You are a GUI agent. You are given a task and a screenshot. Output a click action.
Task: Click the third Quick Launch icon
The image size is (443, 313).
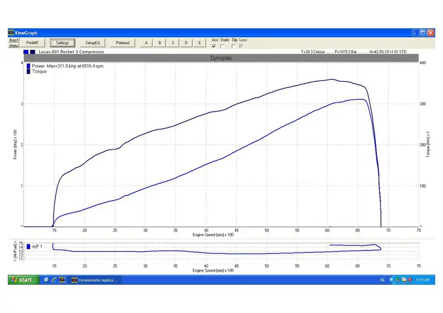tap(62, 280)
